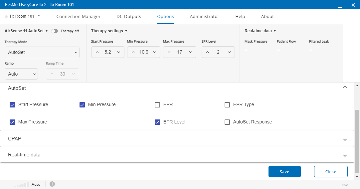Uncheck the Max Pressure checkbox

12,122
